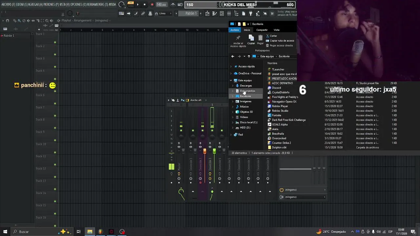This screenshot has height=236, width=420.
Task: Open File Explorer from the taskbar
Action: coord(90,232)
